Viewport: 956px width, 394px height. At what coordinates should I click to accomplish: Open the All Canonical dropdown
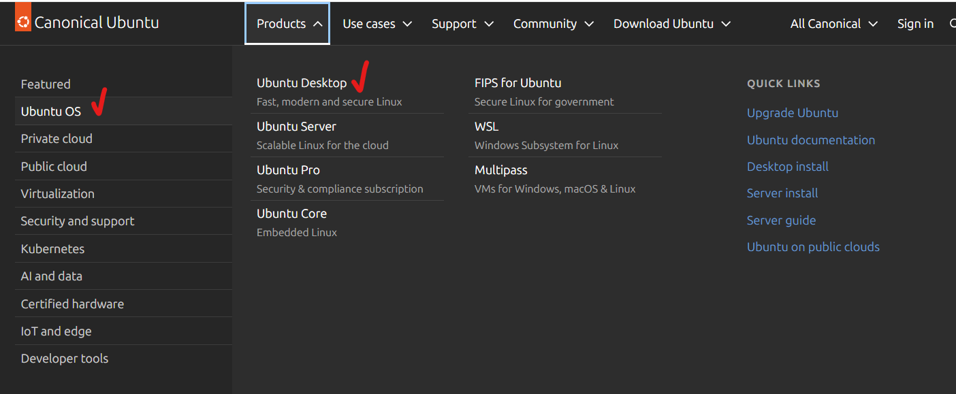click(835, 24)
